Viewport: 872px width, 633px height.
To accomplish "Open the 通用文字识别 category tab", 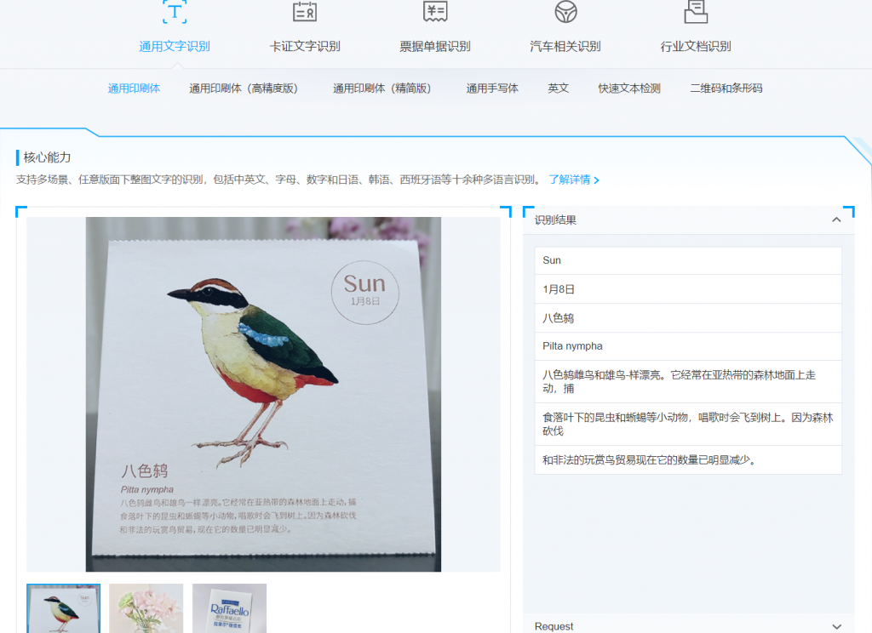I will coord(175,47).
